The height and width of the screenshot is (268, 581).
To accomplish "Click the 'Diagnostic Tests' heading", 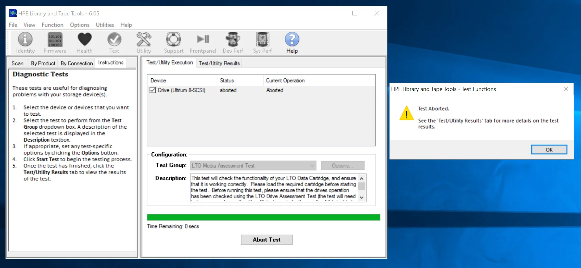I will (40, 74).
